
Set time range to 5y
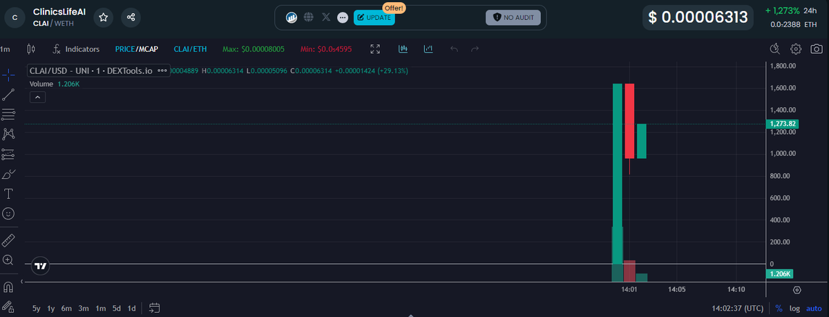[36, 308]
